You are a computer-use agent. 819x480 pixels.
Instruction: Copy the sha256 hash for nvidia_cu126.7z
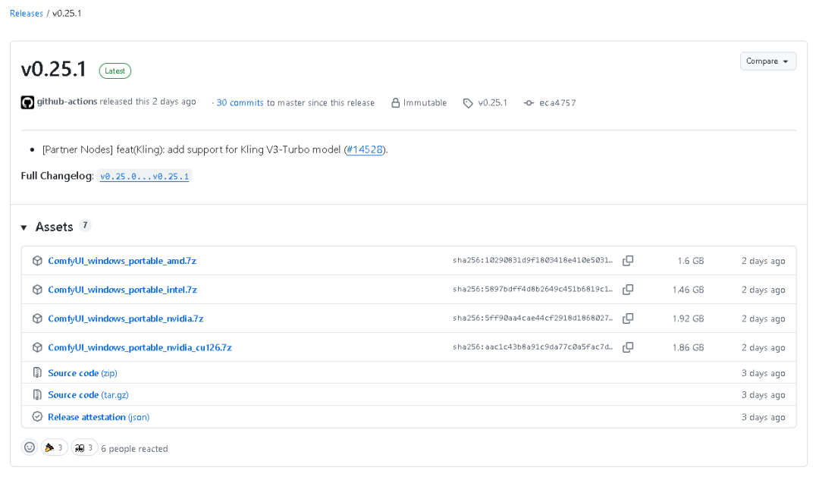pyautogui.click(x=628, y=347)
